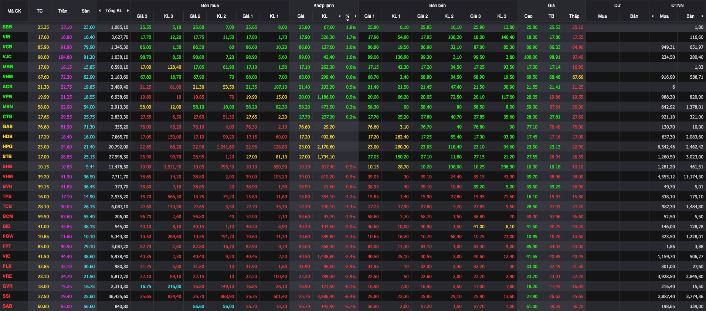This screenshot has height=311, width=706.
Task: Open the TPB stock symbol
Action: coord(7,196)
